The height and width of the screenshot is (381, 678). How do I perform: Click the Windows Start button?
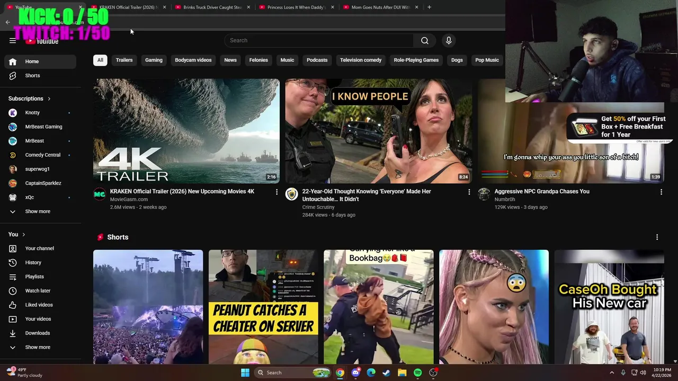pos(245,373)
